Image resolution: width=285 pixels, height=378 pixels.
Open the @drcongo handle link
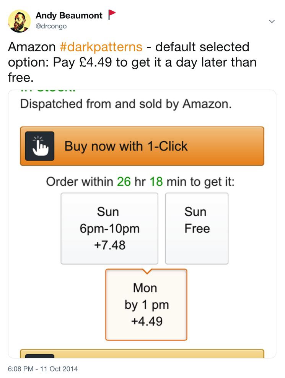pos(51,26)
